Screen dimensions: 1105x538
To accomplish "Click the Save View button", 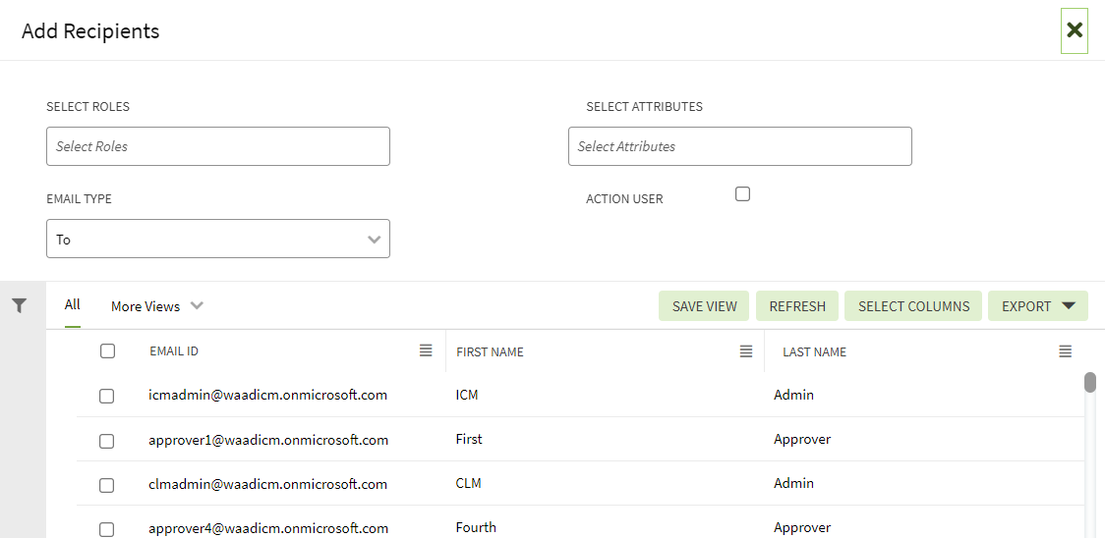I will 704,306.
